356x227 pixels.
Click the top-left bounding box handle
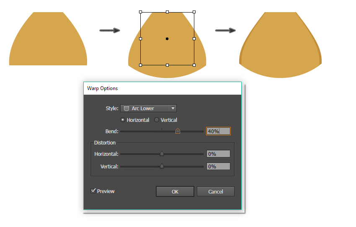coord(140,12)
